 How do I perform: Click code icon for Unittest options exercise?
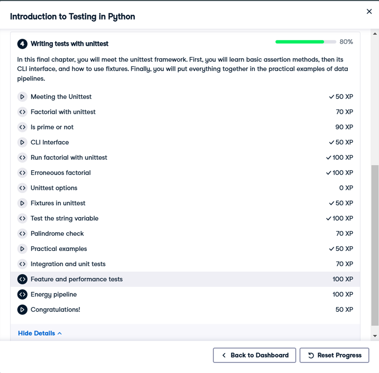click(22, 188)
